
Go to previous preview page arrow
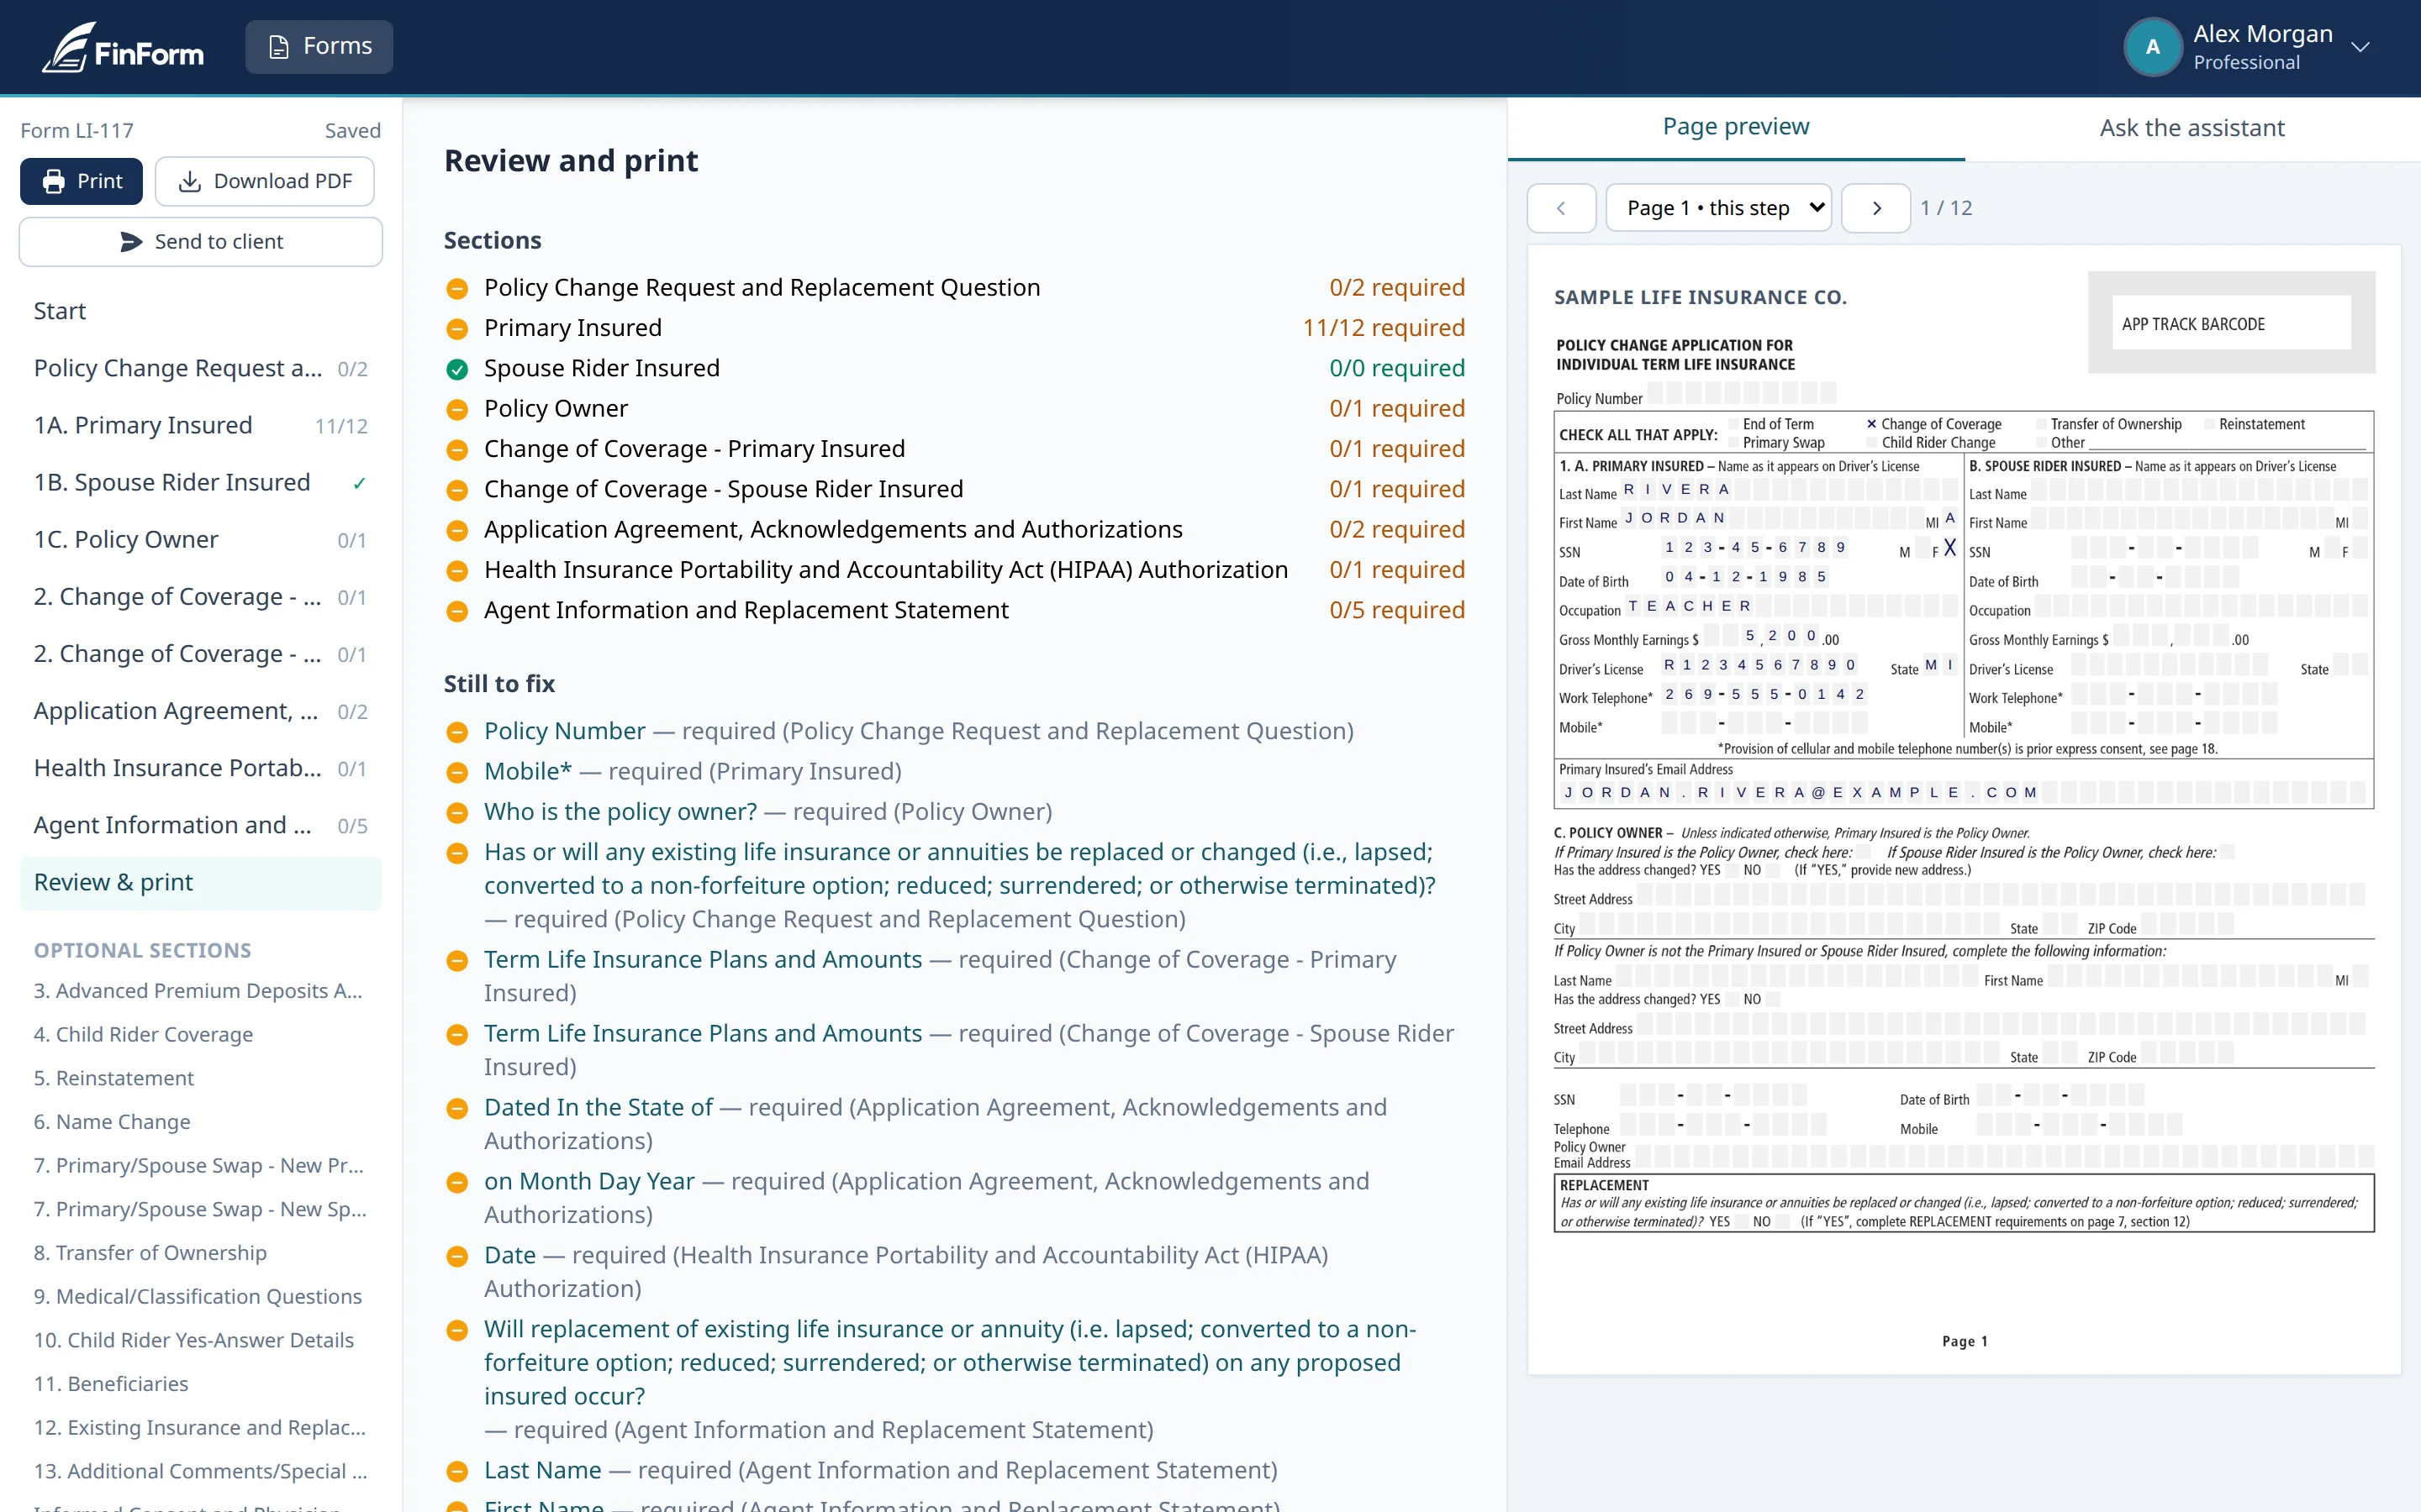pyautogui.click(x=1561, y=208)
